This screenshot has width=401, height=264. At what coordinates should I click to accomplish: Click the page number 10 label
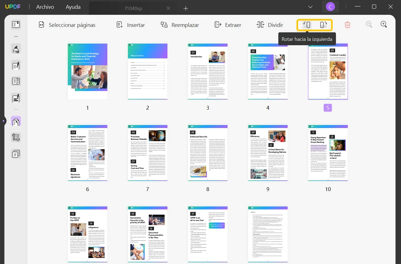coord(328,189)
